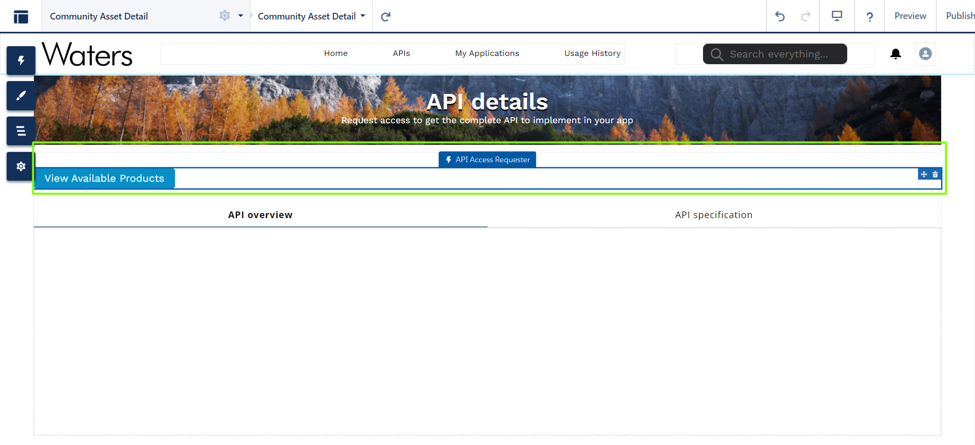Select the API overview tab
This screenshot has width=975, height=445.
[260, 215]
